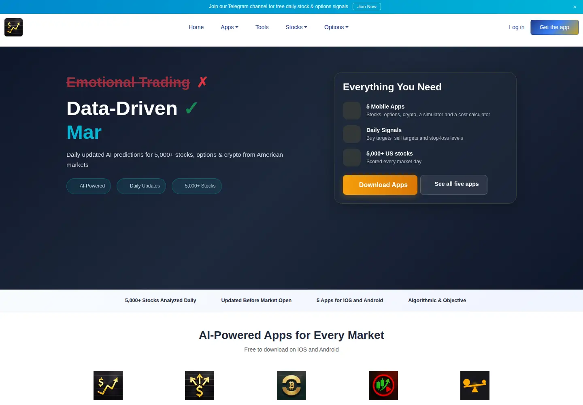Open the stock chart app icon with dollar sign

pyautogui.click(x=108, y=386)
